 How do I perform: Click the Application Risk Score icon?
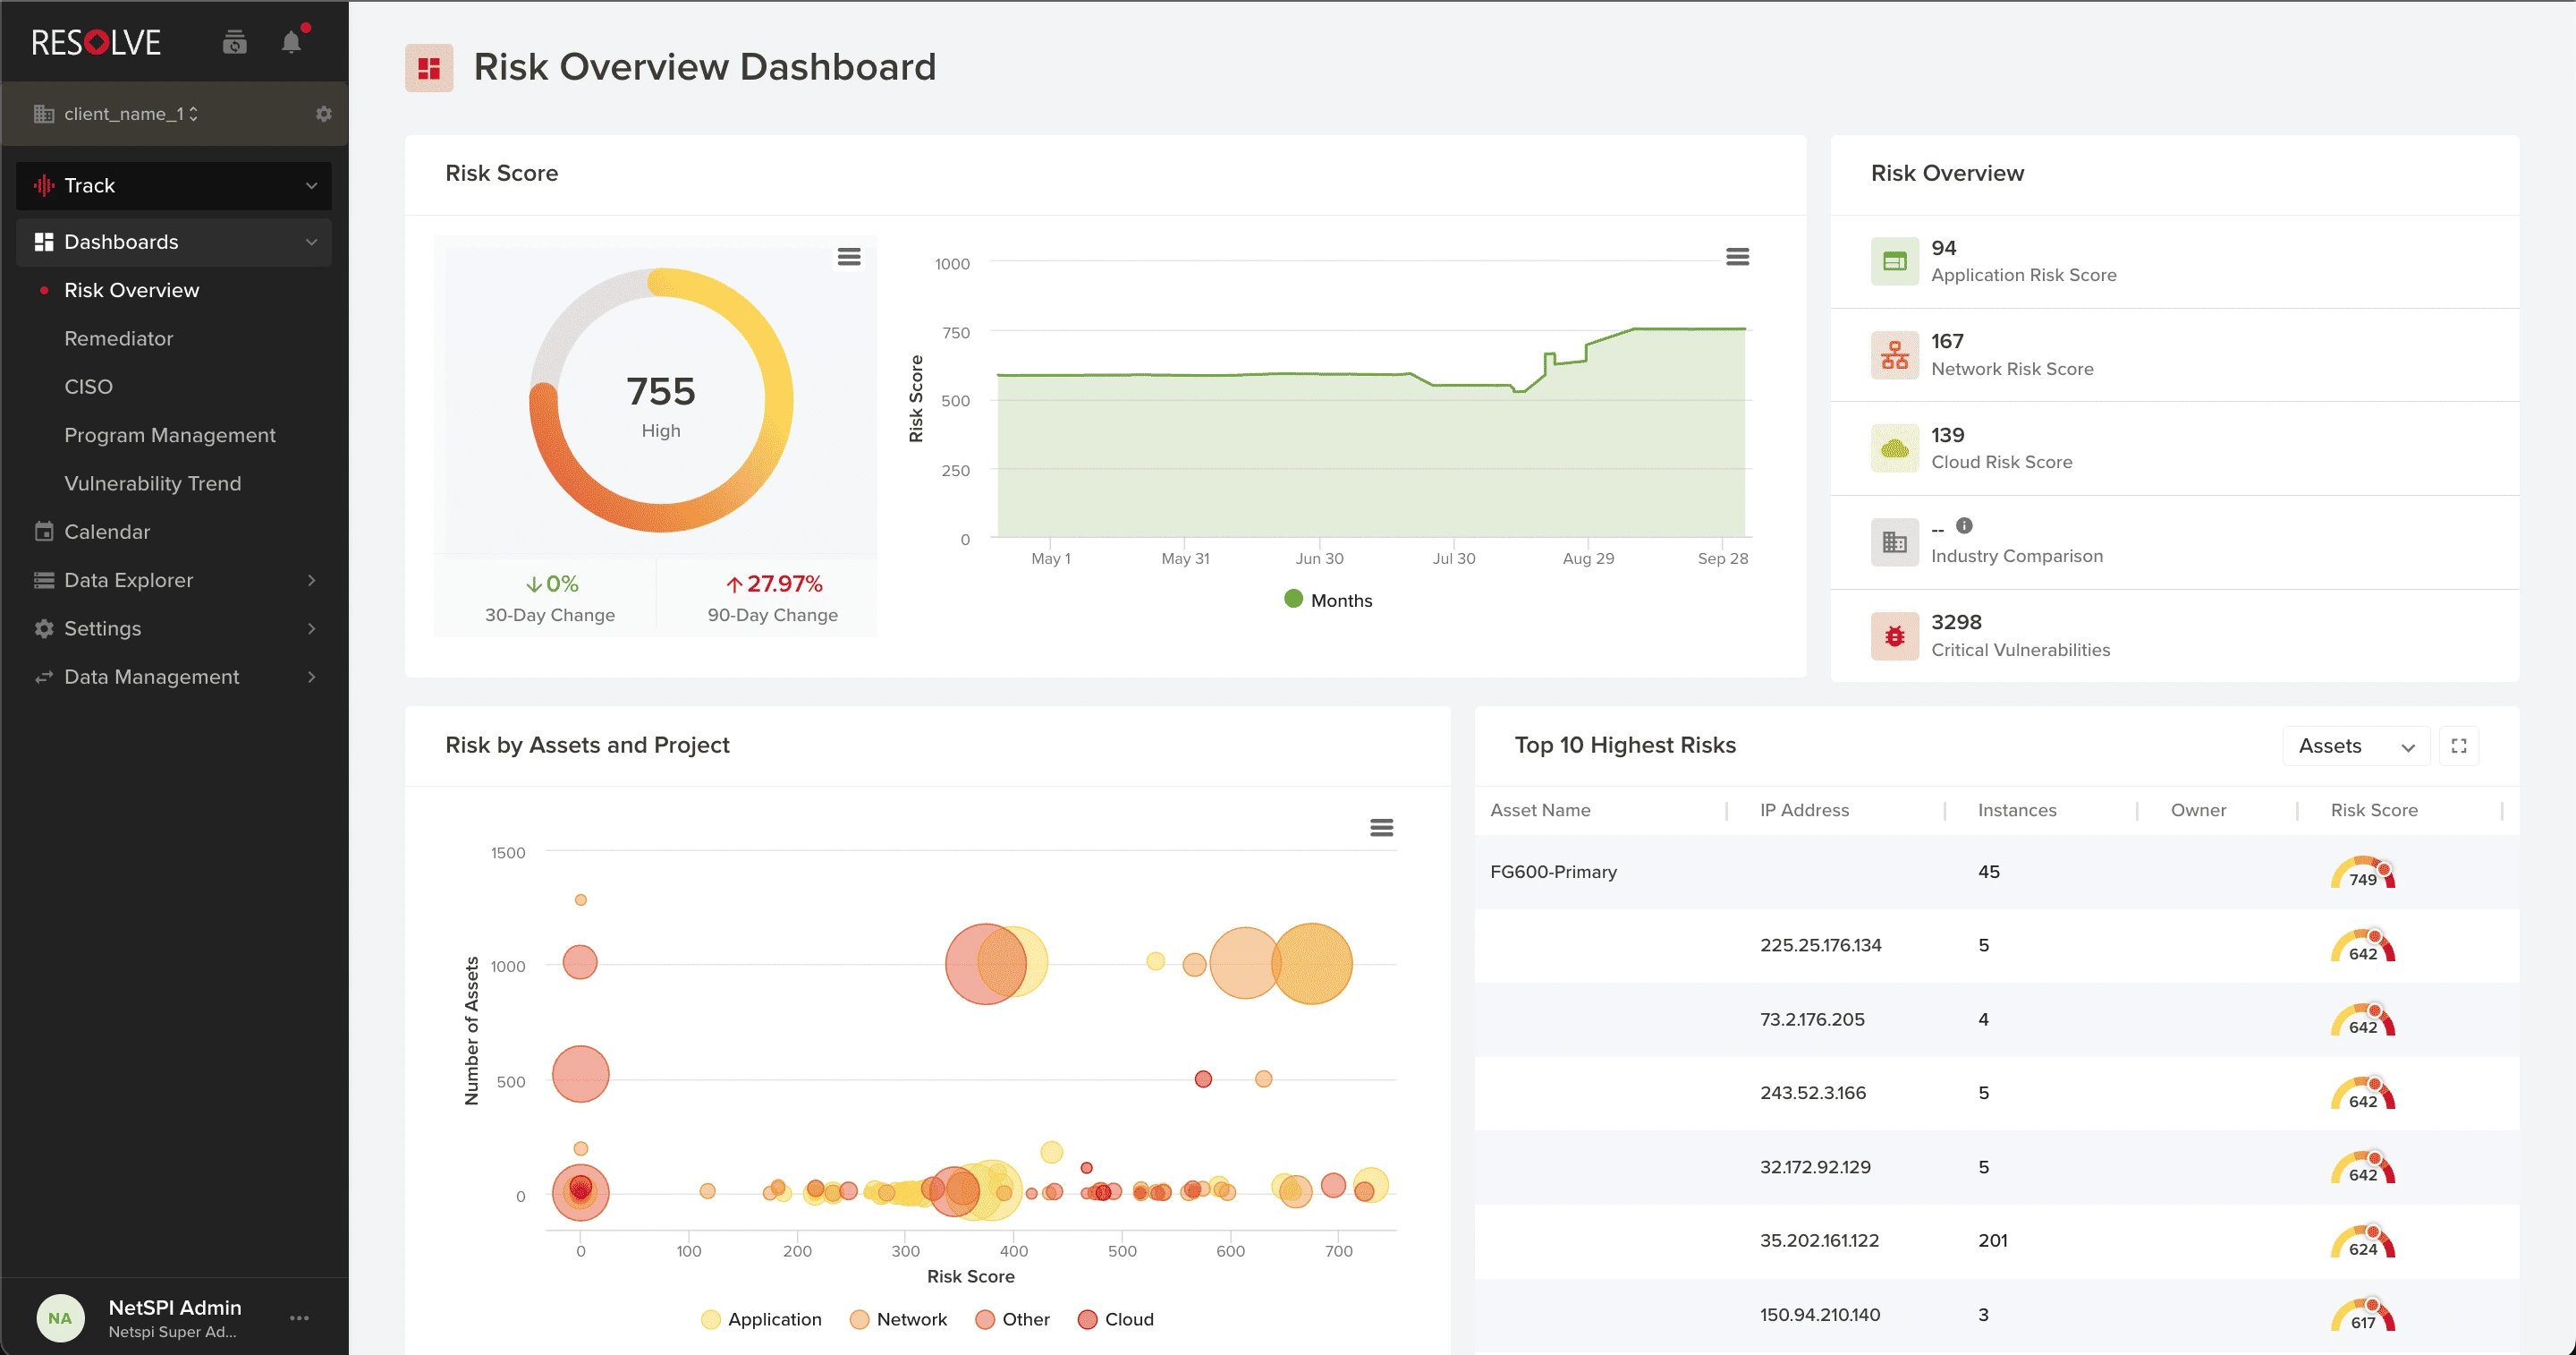pos(1895,261)
